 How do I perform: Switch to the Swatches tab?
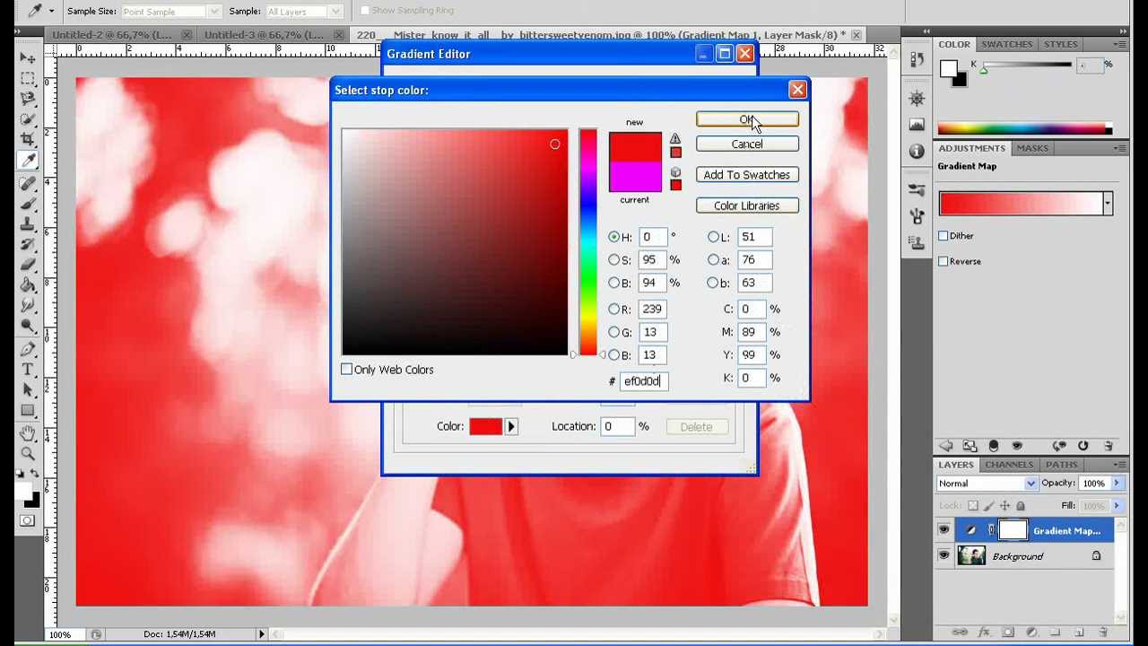1006,44
